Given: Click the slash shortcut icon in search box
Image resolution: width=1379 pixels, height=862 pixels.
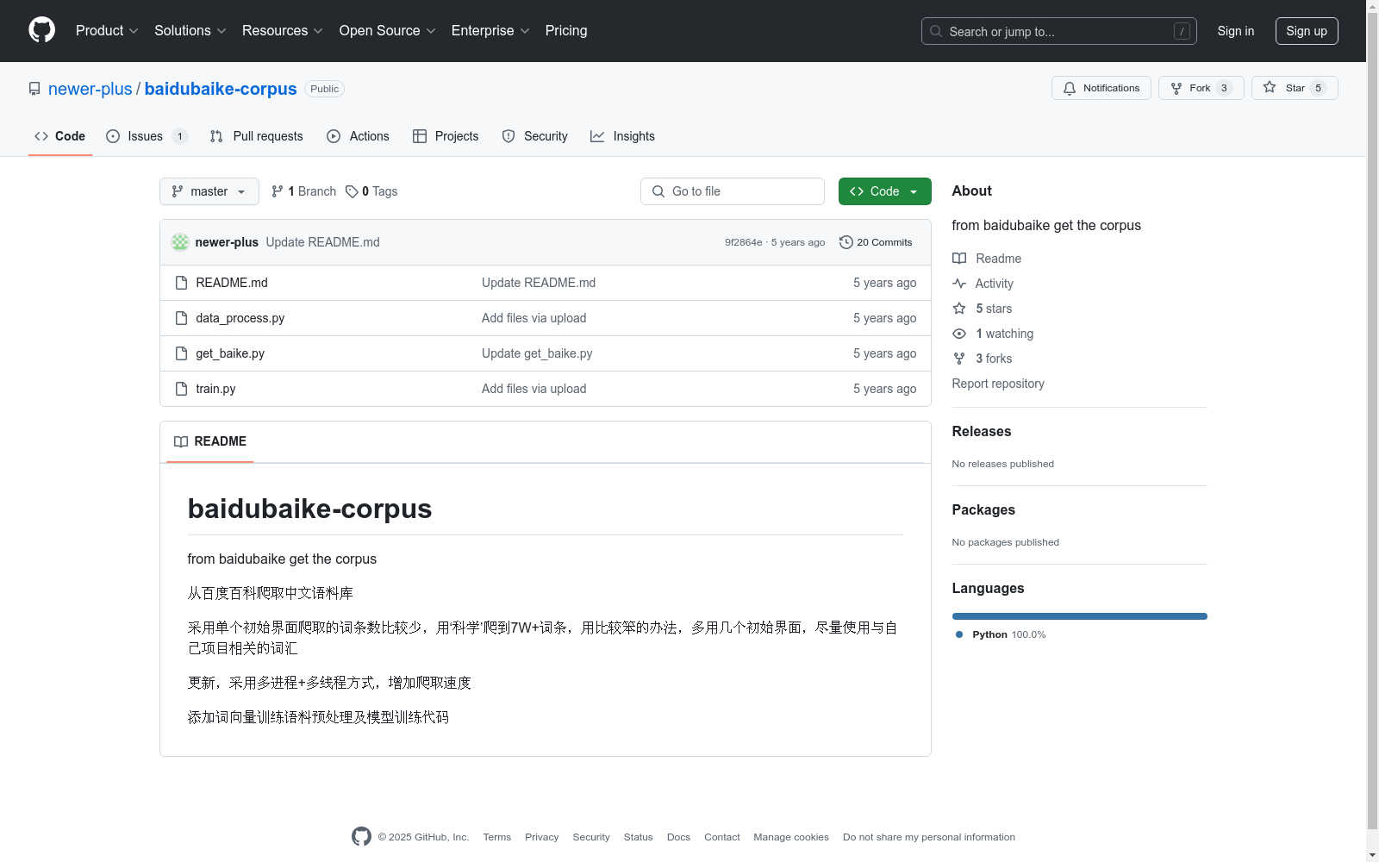Looking at the screenshot, I should click(x=1182, y=31).
